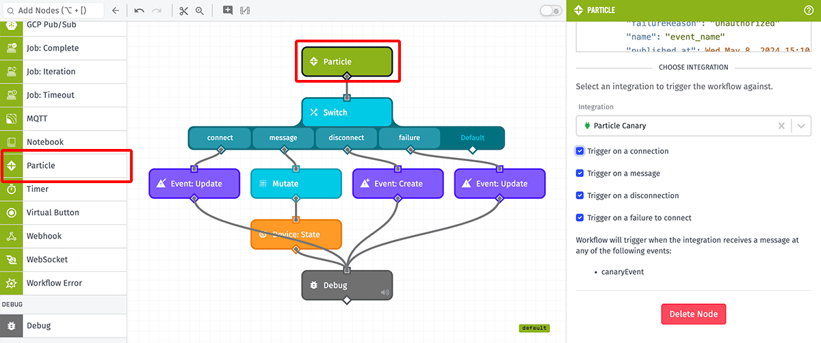Click the Notebook node icon
Image resolution: width=821 pixels, height=343 pixels.
click(x=12, y=142)
